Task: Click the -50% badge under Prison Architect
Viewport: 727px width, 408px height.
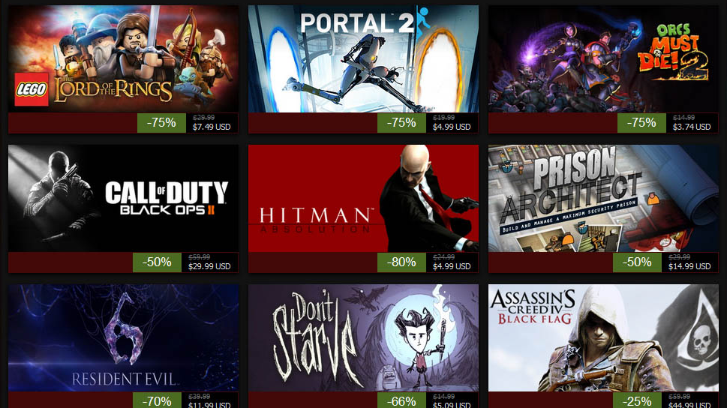Action: pyautogui.click(x=637, y=262)
